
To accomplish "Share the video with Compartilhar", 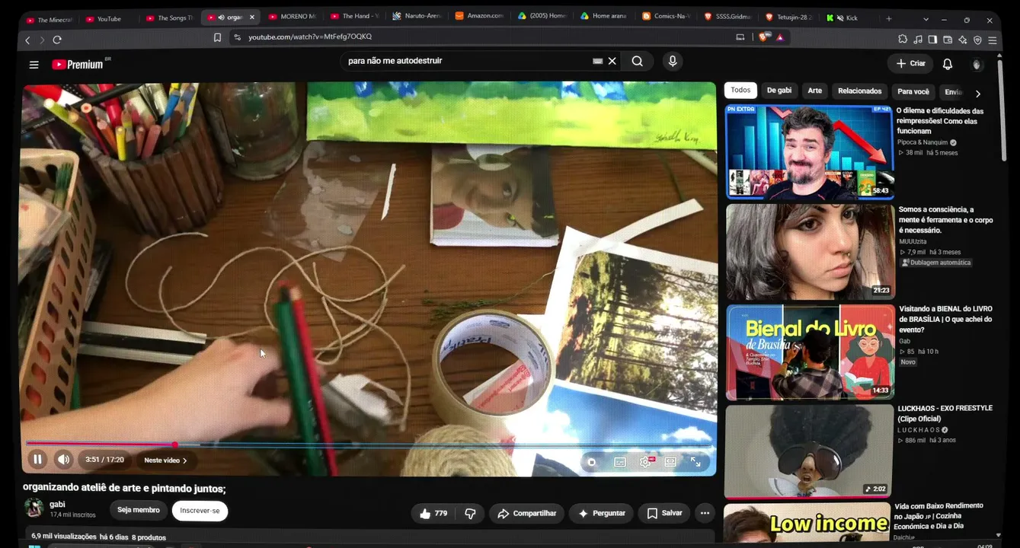I will coord(526,514).
